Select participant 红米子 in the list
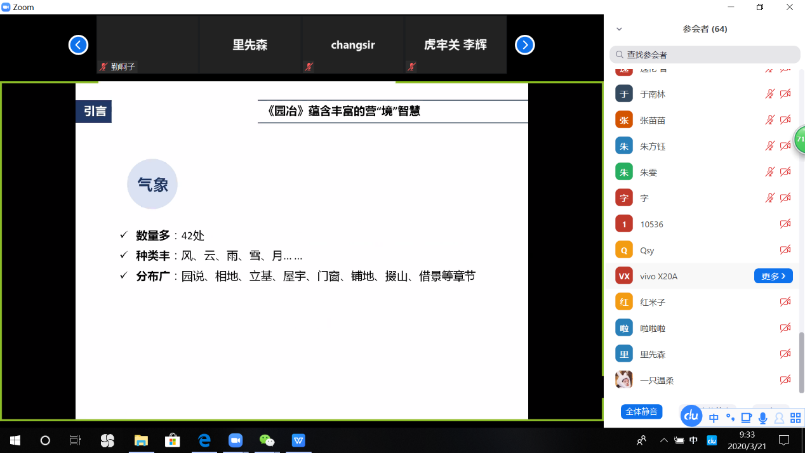Viewport: 805px width, 453px height. [653, 302]
